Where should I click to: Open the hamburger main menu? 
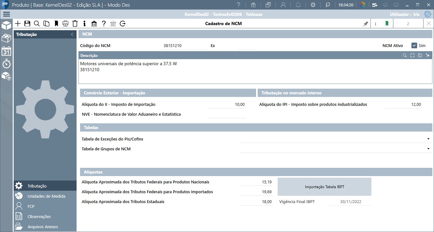(6, 14)
